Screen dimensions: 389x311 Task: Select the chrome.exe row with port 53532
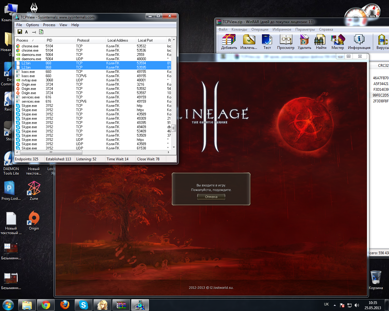tap(93, 46)
